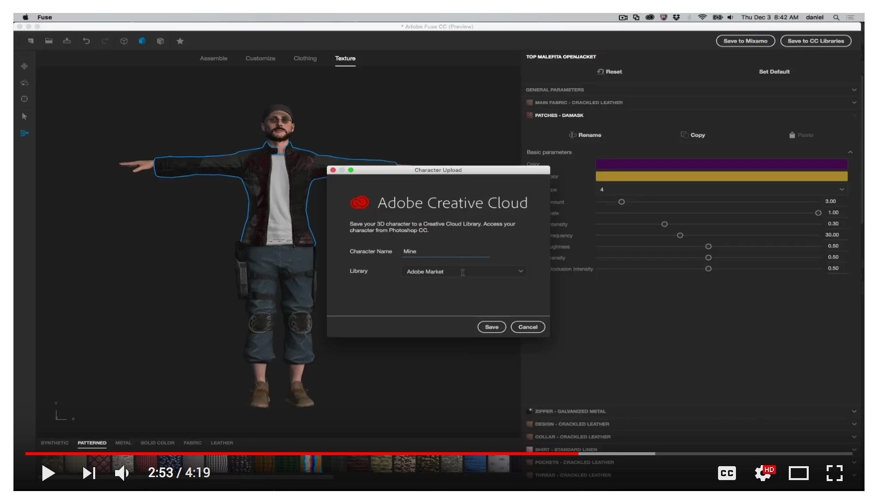Click the Dropbox menu bar icon

tap(676, 17)
